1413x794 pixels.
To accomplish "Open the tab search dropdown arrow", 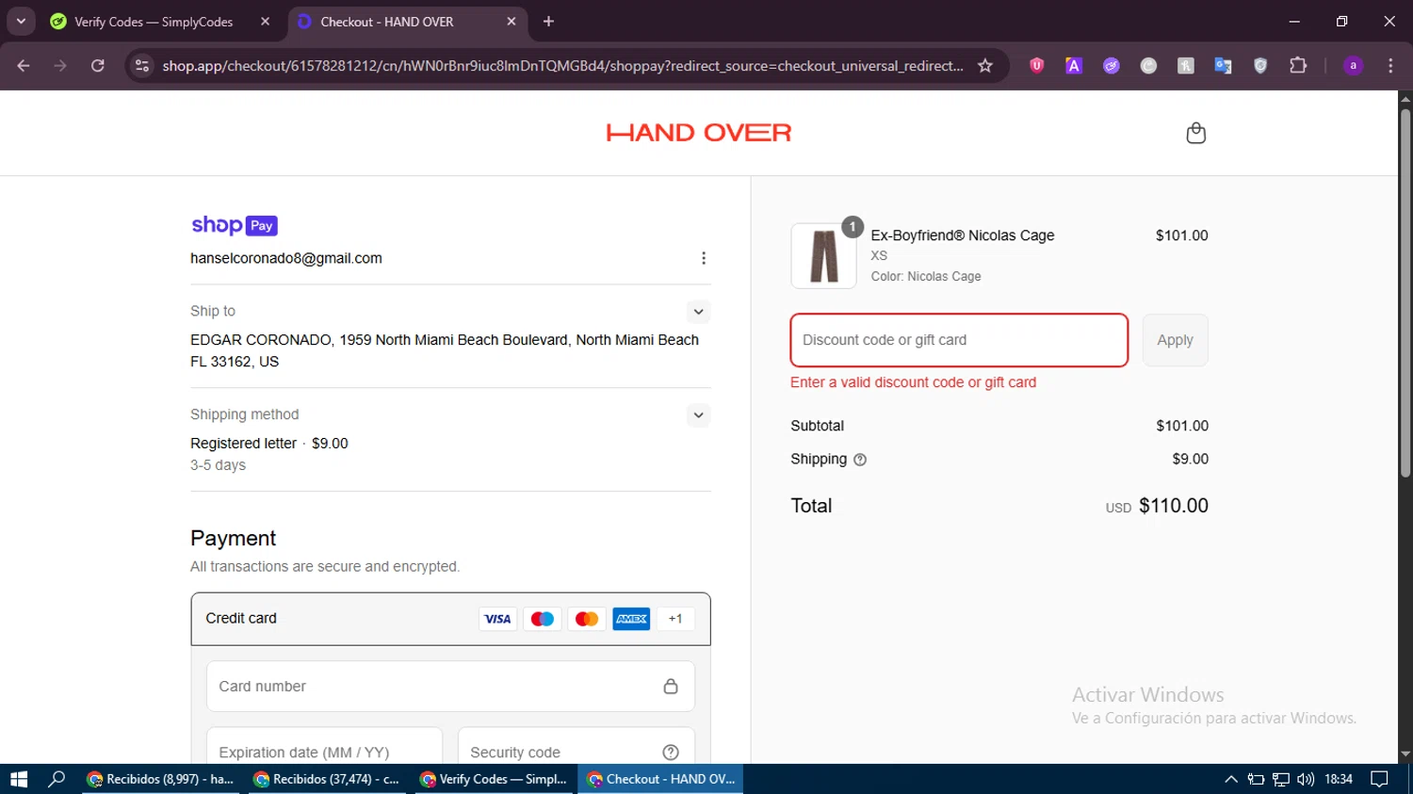I will click(x=21, y=22).
